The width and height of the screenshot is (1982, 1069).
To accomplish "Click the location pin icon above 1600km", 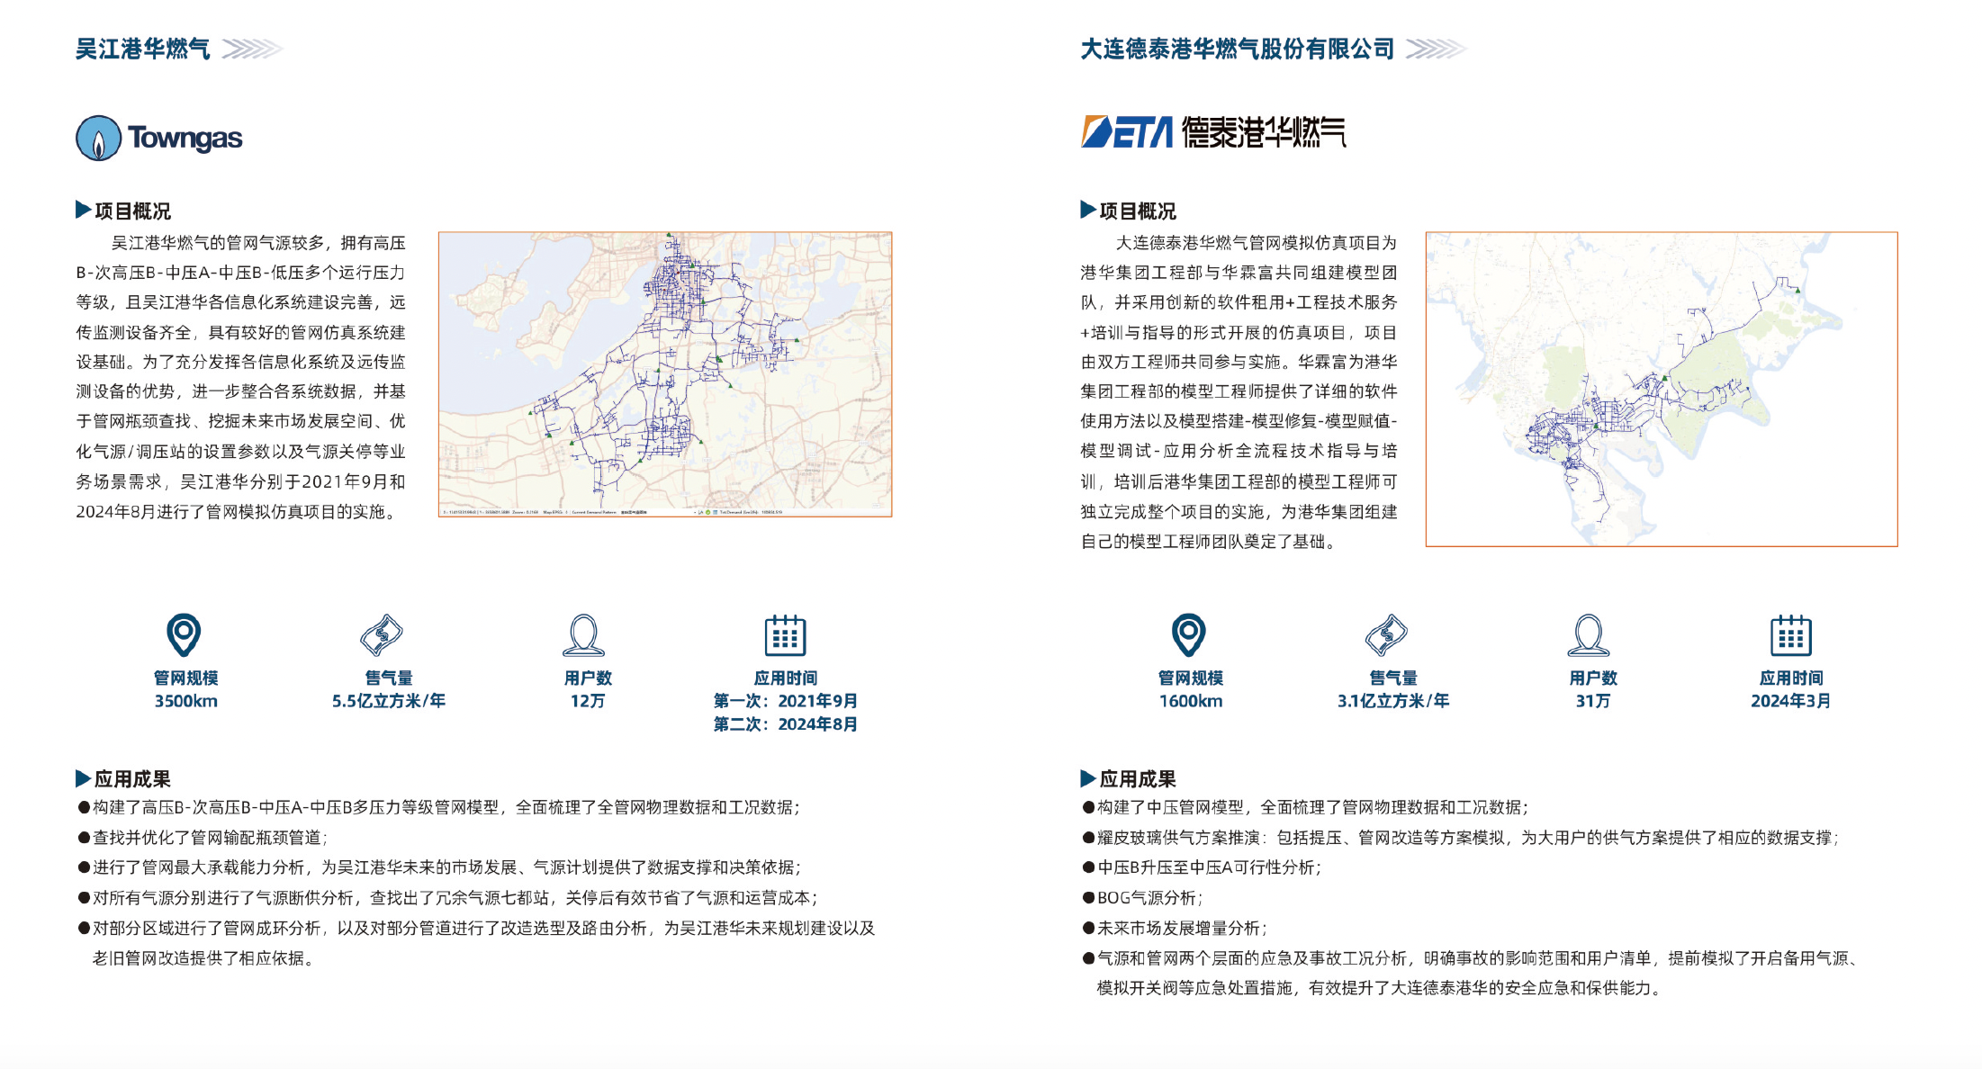I will tap(1188, 635).
